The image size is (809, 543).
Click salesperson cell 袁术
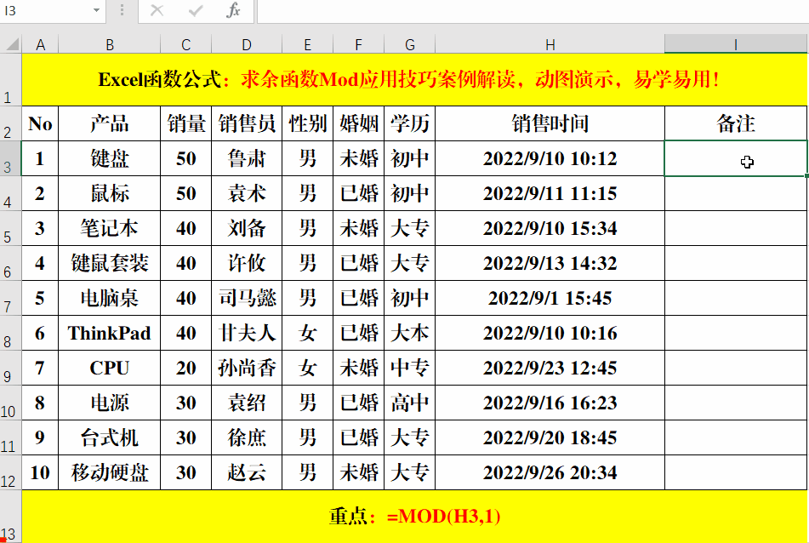[x=247, y=193]
